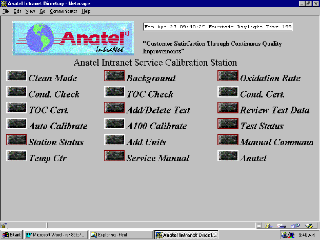Click the Review Test Data text label
The image size is (320, 240).
[x=275, y=110]
